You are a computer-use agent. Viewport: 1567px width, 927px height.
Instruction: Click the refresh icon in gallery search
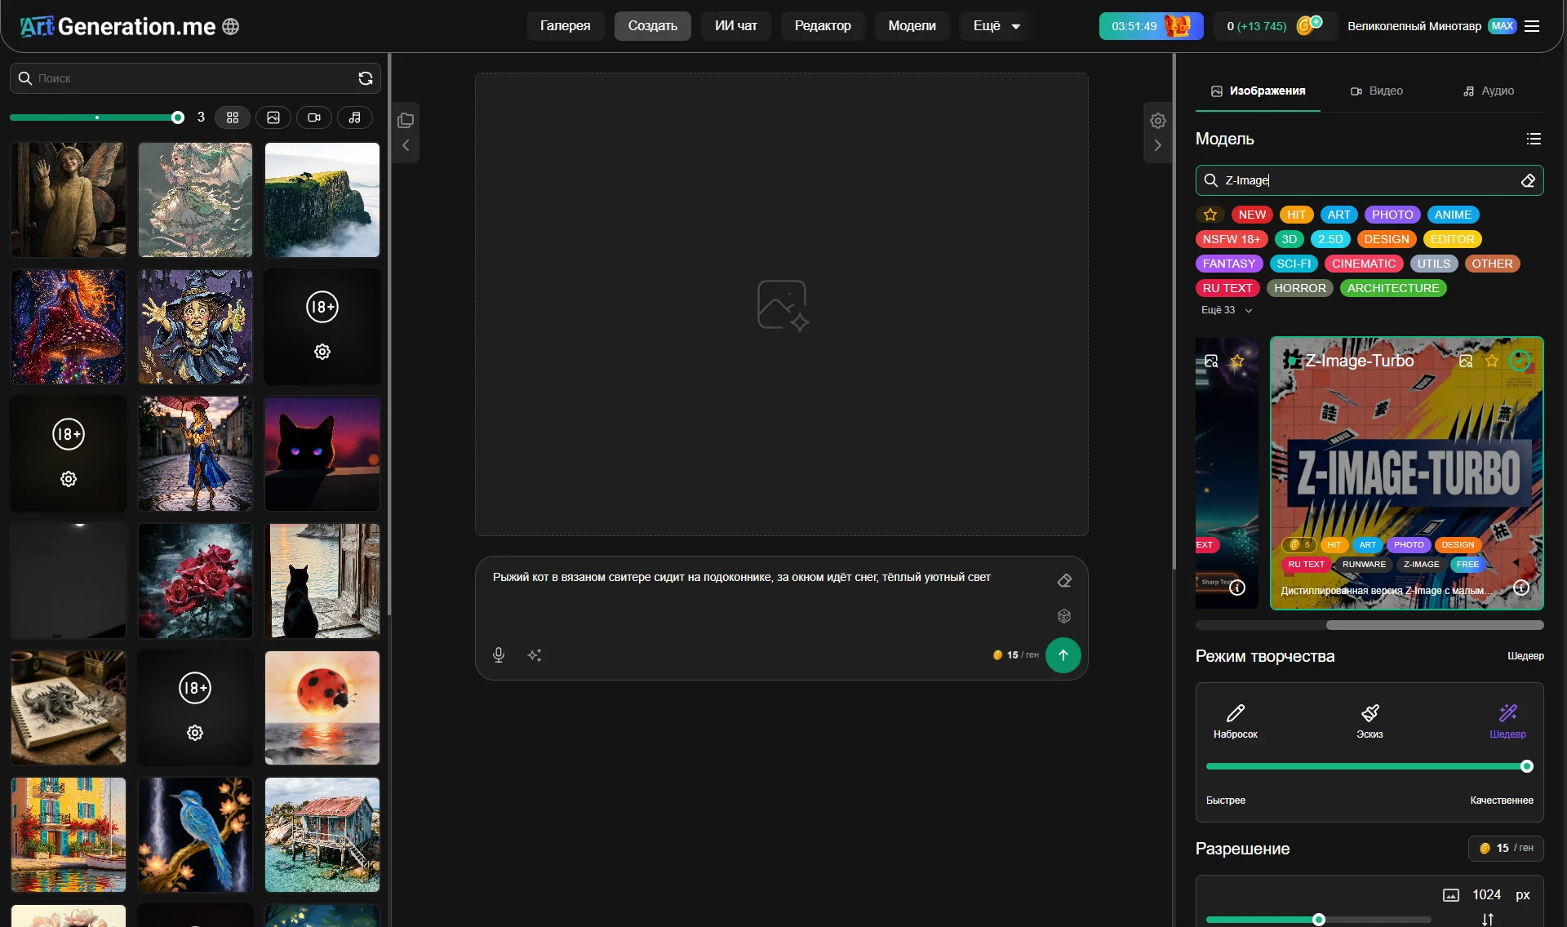(366, 78)
